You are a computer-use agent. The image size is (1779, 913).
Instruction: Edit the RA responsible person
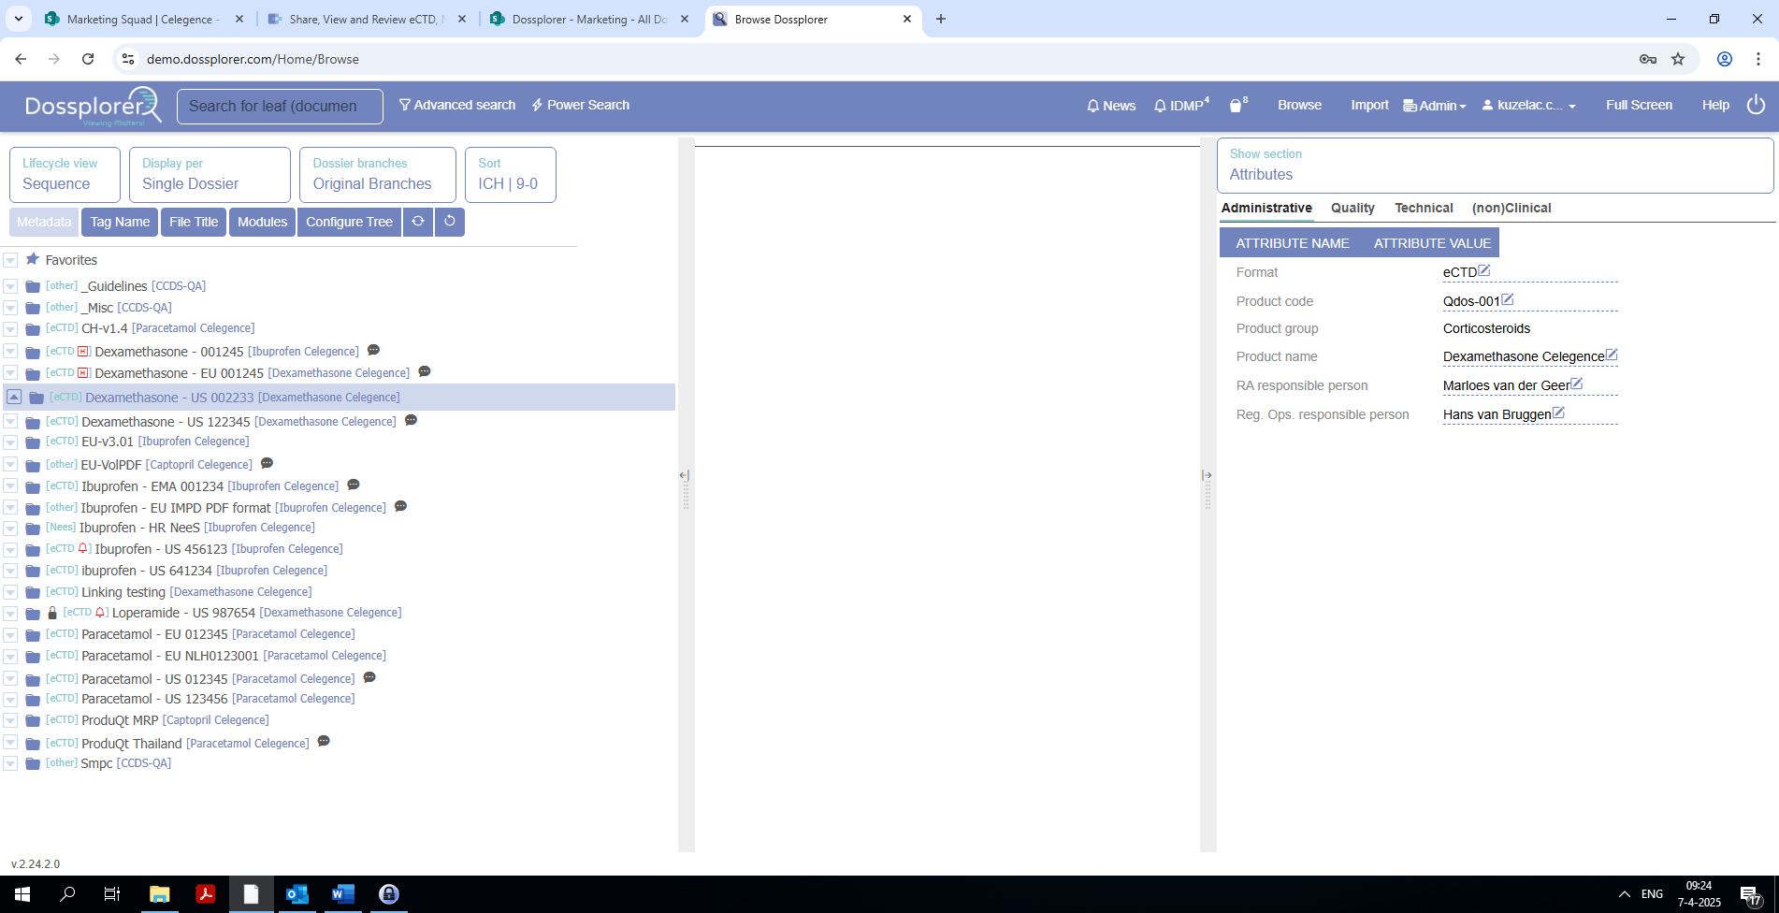pyautogui.click(x=1577, y=384)
